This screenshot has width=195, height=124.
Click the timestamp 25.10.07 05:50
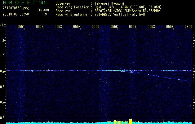[x=16, y=14]
